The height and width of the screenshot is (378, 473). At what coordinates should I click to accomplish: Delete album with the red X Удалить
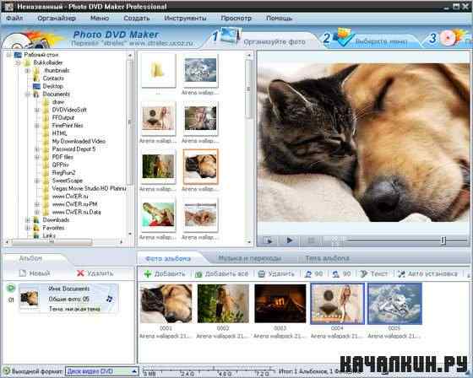point(95,273)
